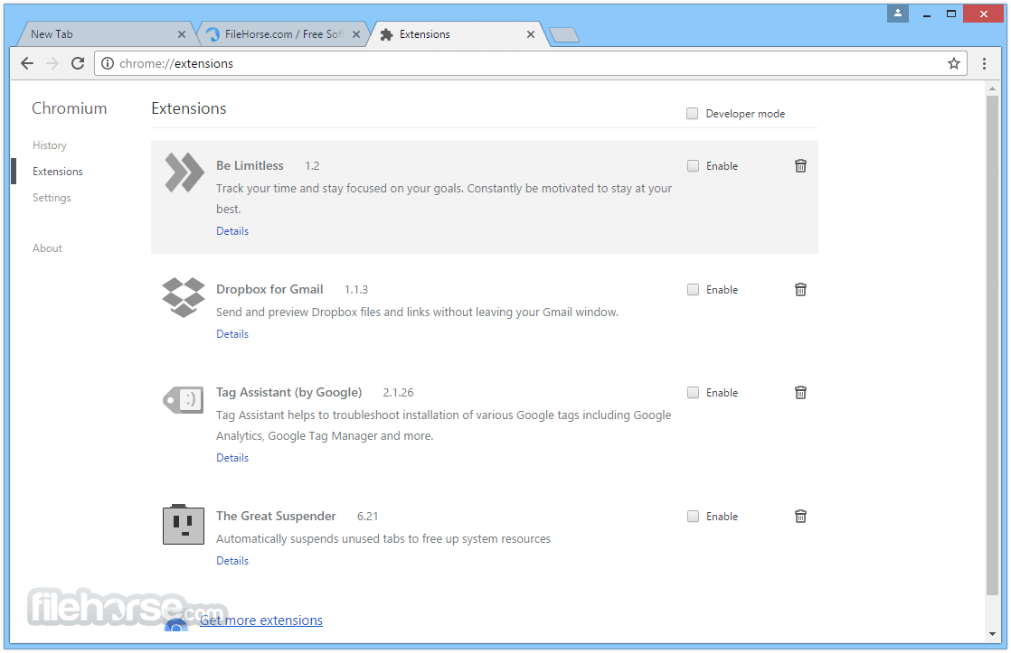Open the user profile icon in title bar

898,13
